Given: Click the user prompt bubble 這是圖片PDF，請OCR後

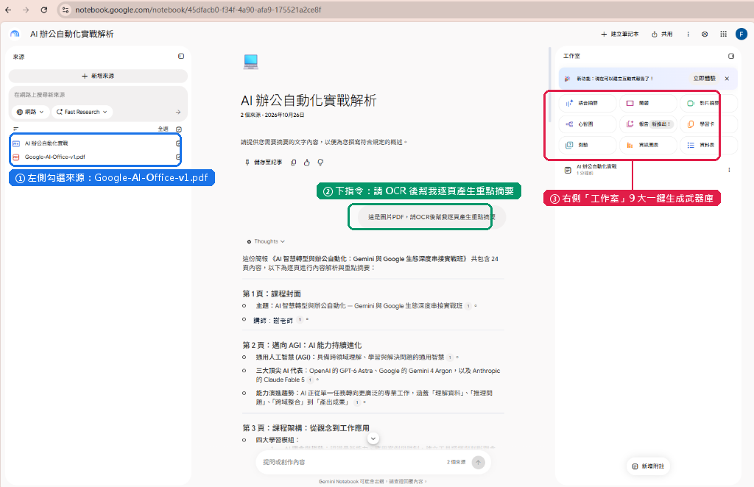Looking at the screenshot, I should pos(431,217).
